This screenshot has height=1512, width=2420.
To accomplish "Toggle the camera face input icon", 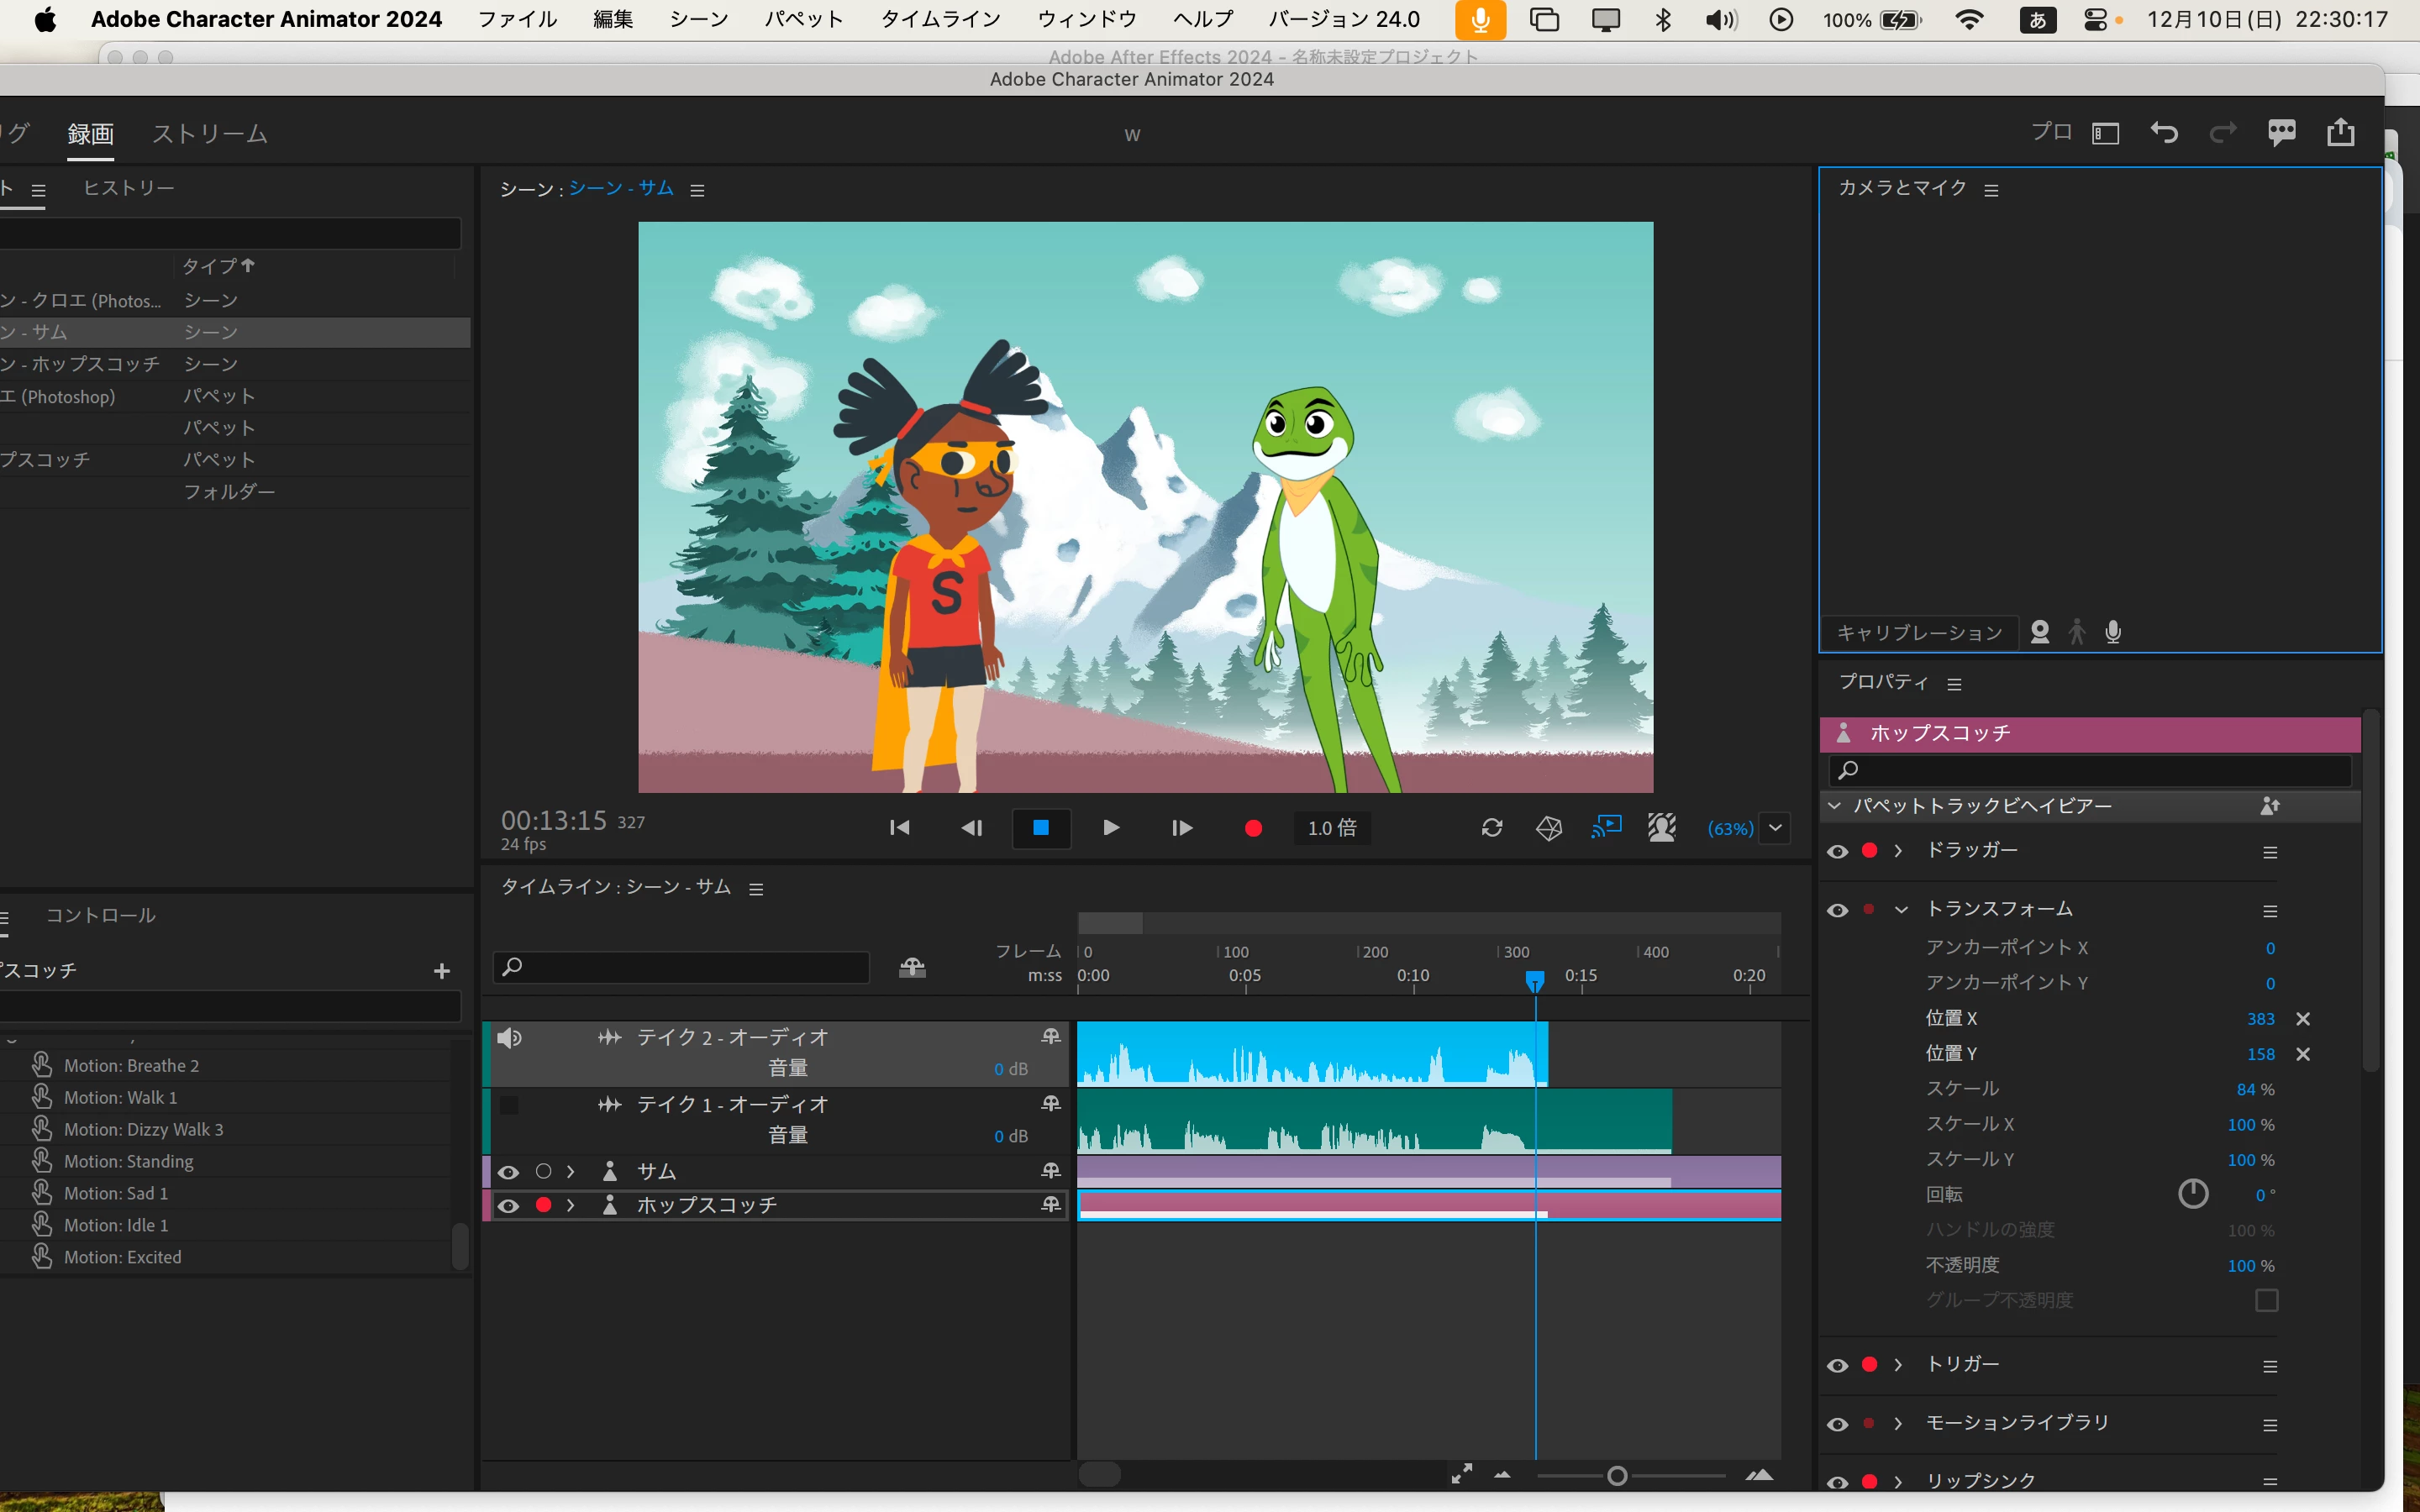I will click(x=2040, y=632).
